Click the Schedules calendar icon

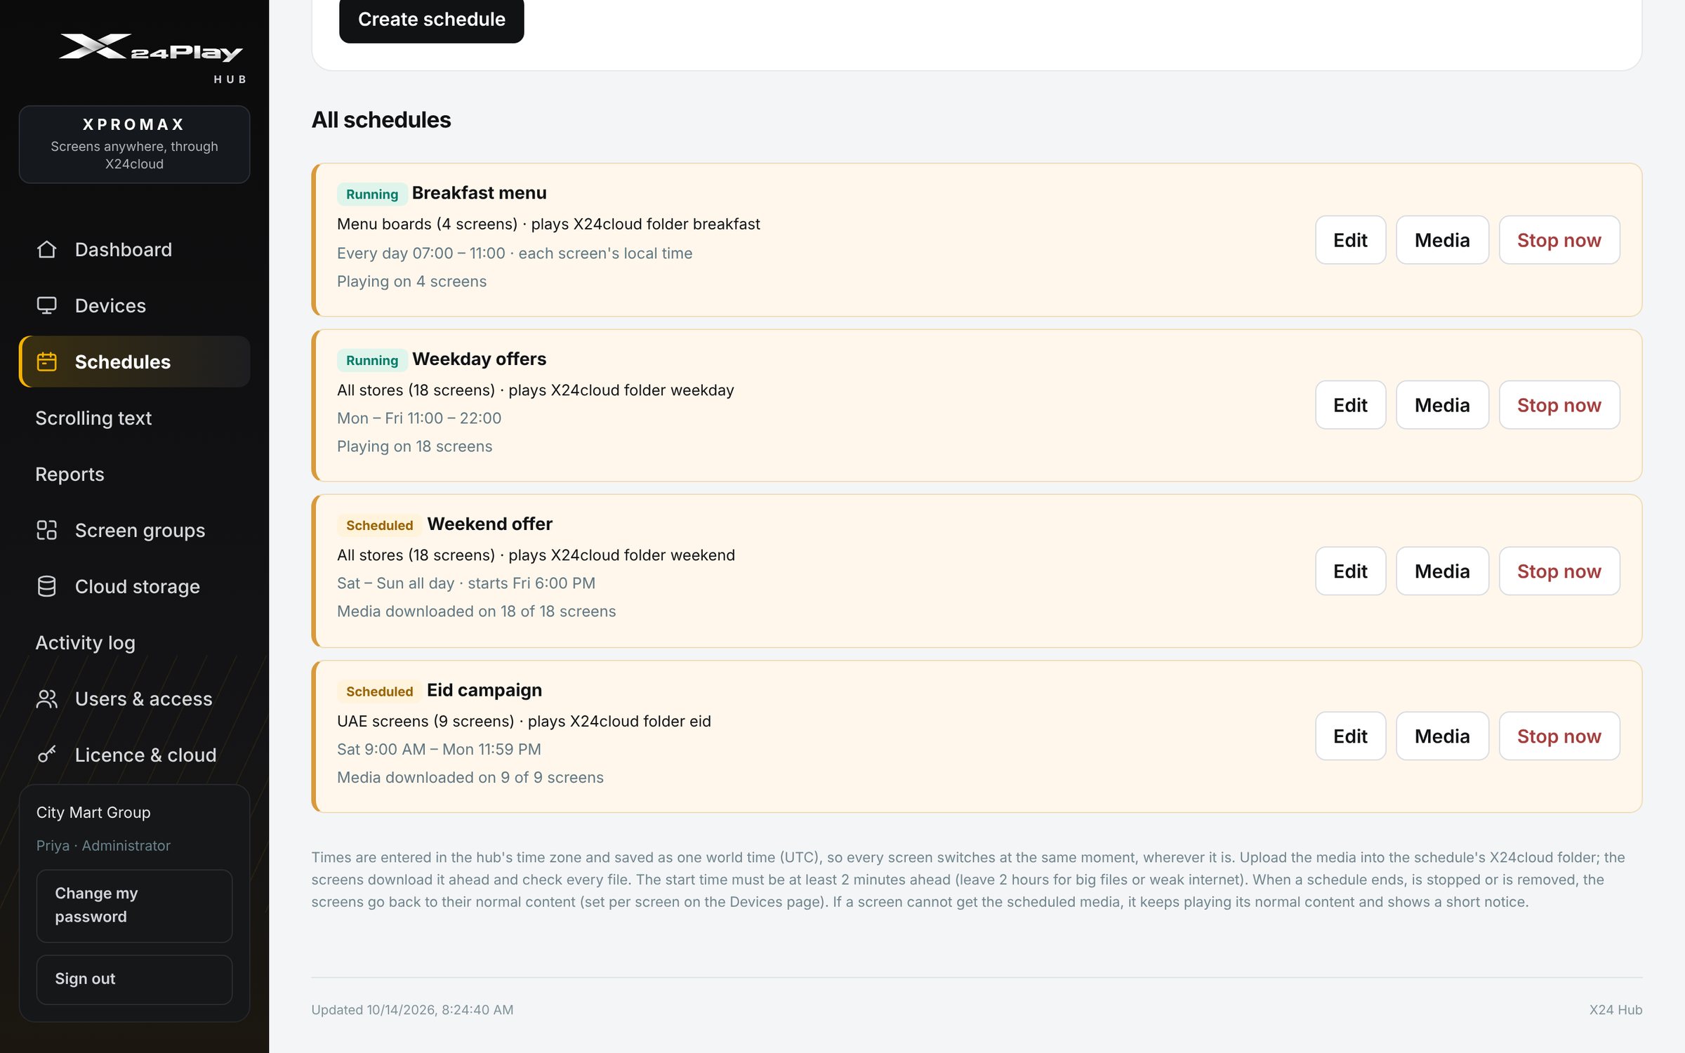click(46, 362)
